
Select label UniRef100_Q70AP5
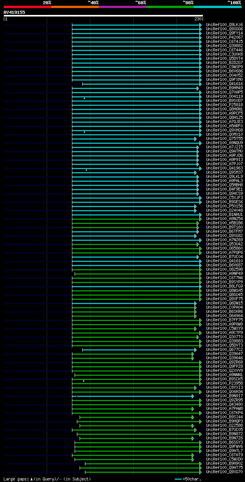[x=224, y=92]
